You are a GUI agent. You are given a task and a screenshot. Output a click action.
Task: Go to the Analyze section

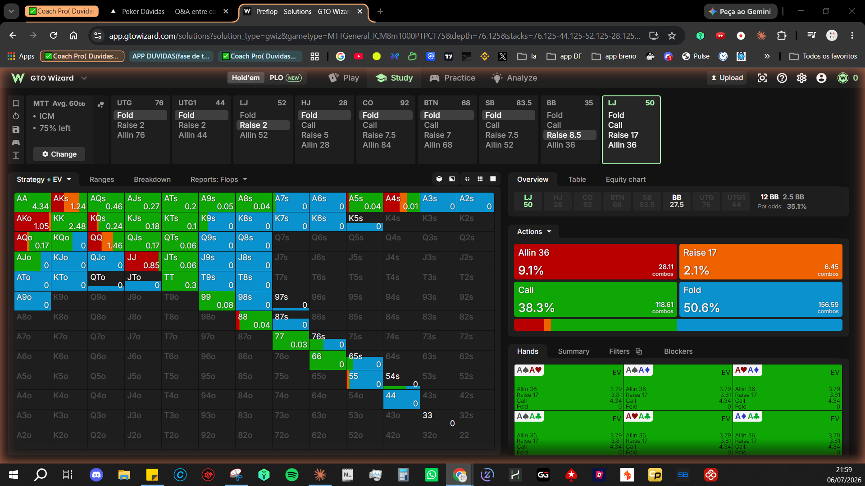514,78
